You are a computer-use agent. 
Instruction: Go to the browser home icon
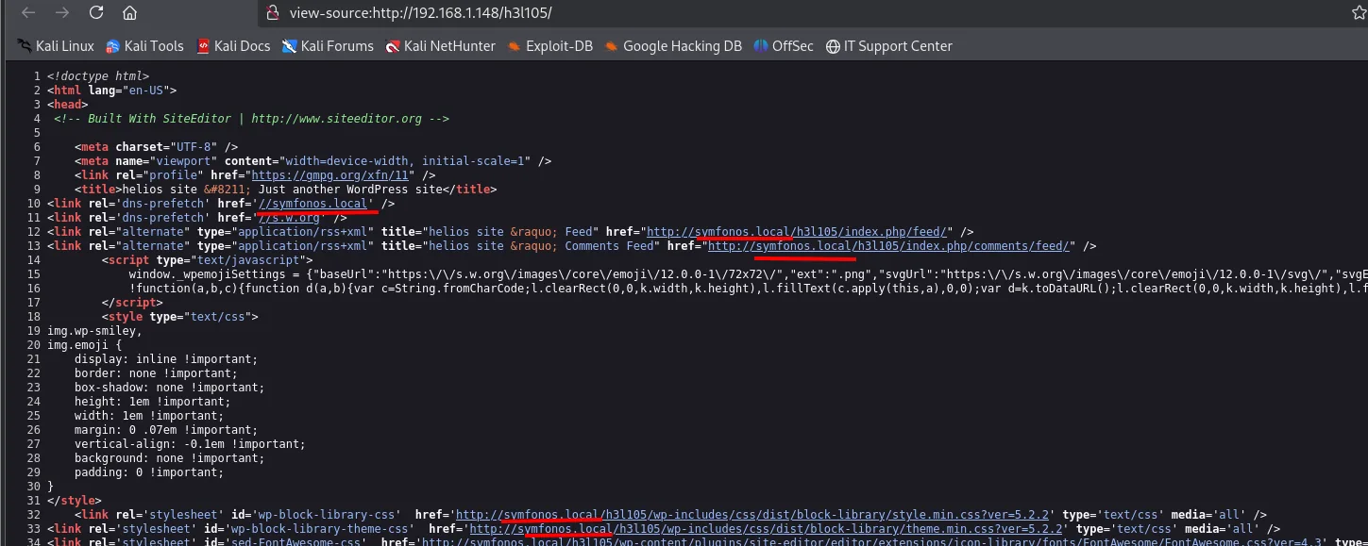[x=130, y=13]
